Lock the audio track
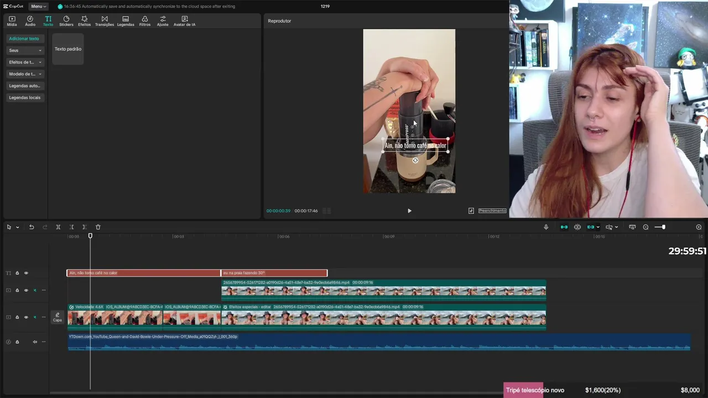 click(x=17, y=342)
